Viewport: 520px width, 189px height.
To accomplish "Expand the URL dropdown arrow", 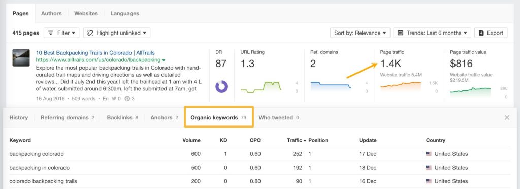I will pos(164,60).
